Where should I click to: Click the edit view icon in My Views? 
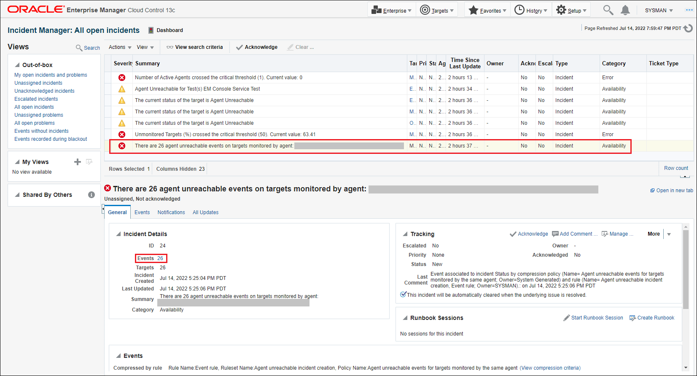(89, 162)
